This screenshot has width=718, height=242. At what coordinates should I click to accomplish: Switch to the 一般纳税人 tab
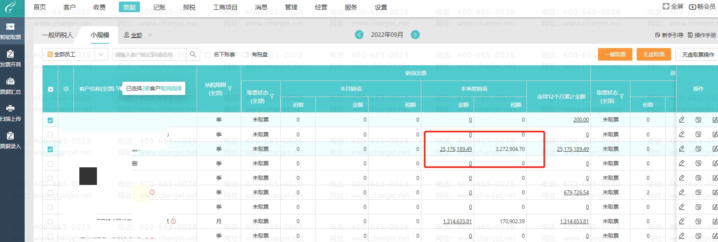[x=58, y=35]
